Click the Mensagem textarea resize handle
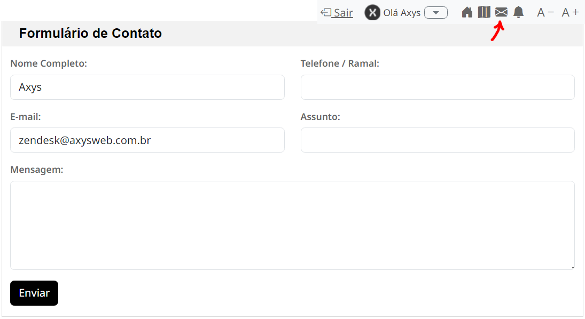The image size is (585, 319). coord(572,267)
